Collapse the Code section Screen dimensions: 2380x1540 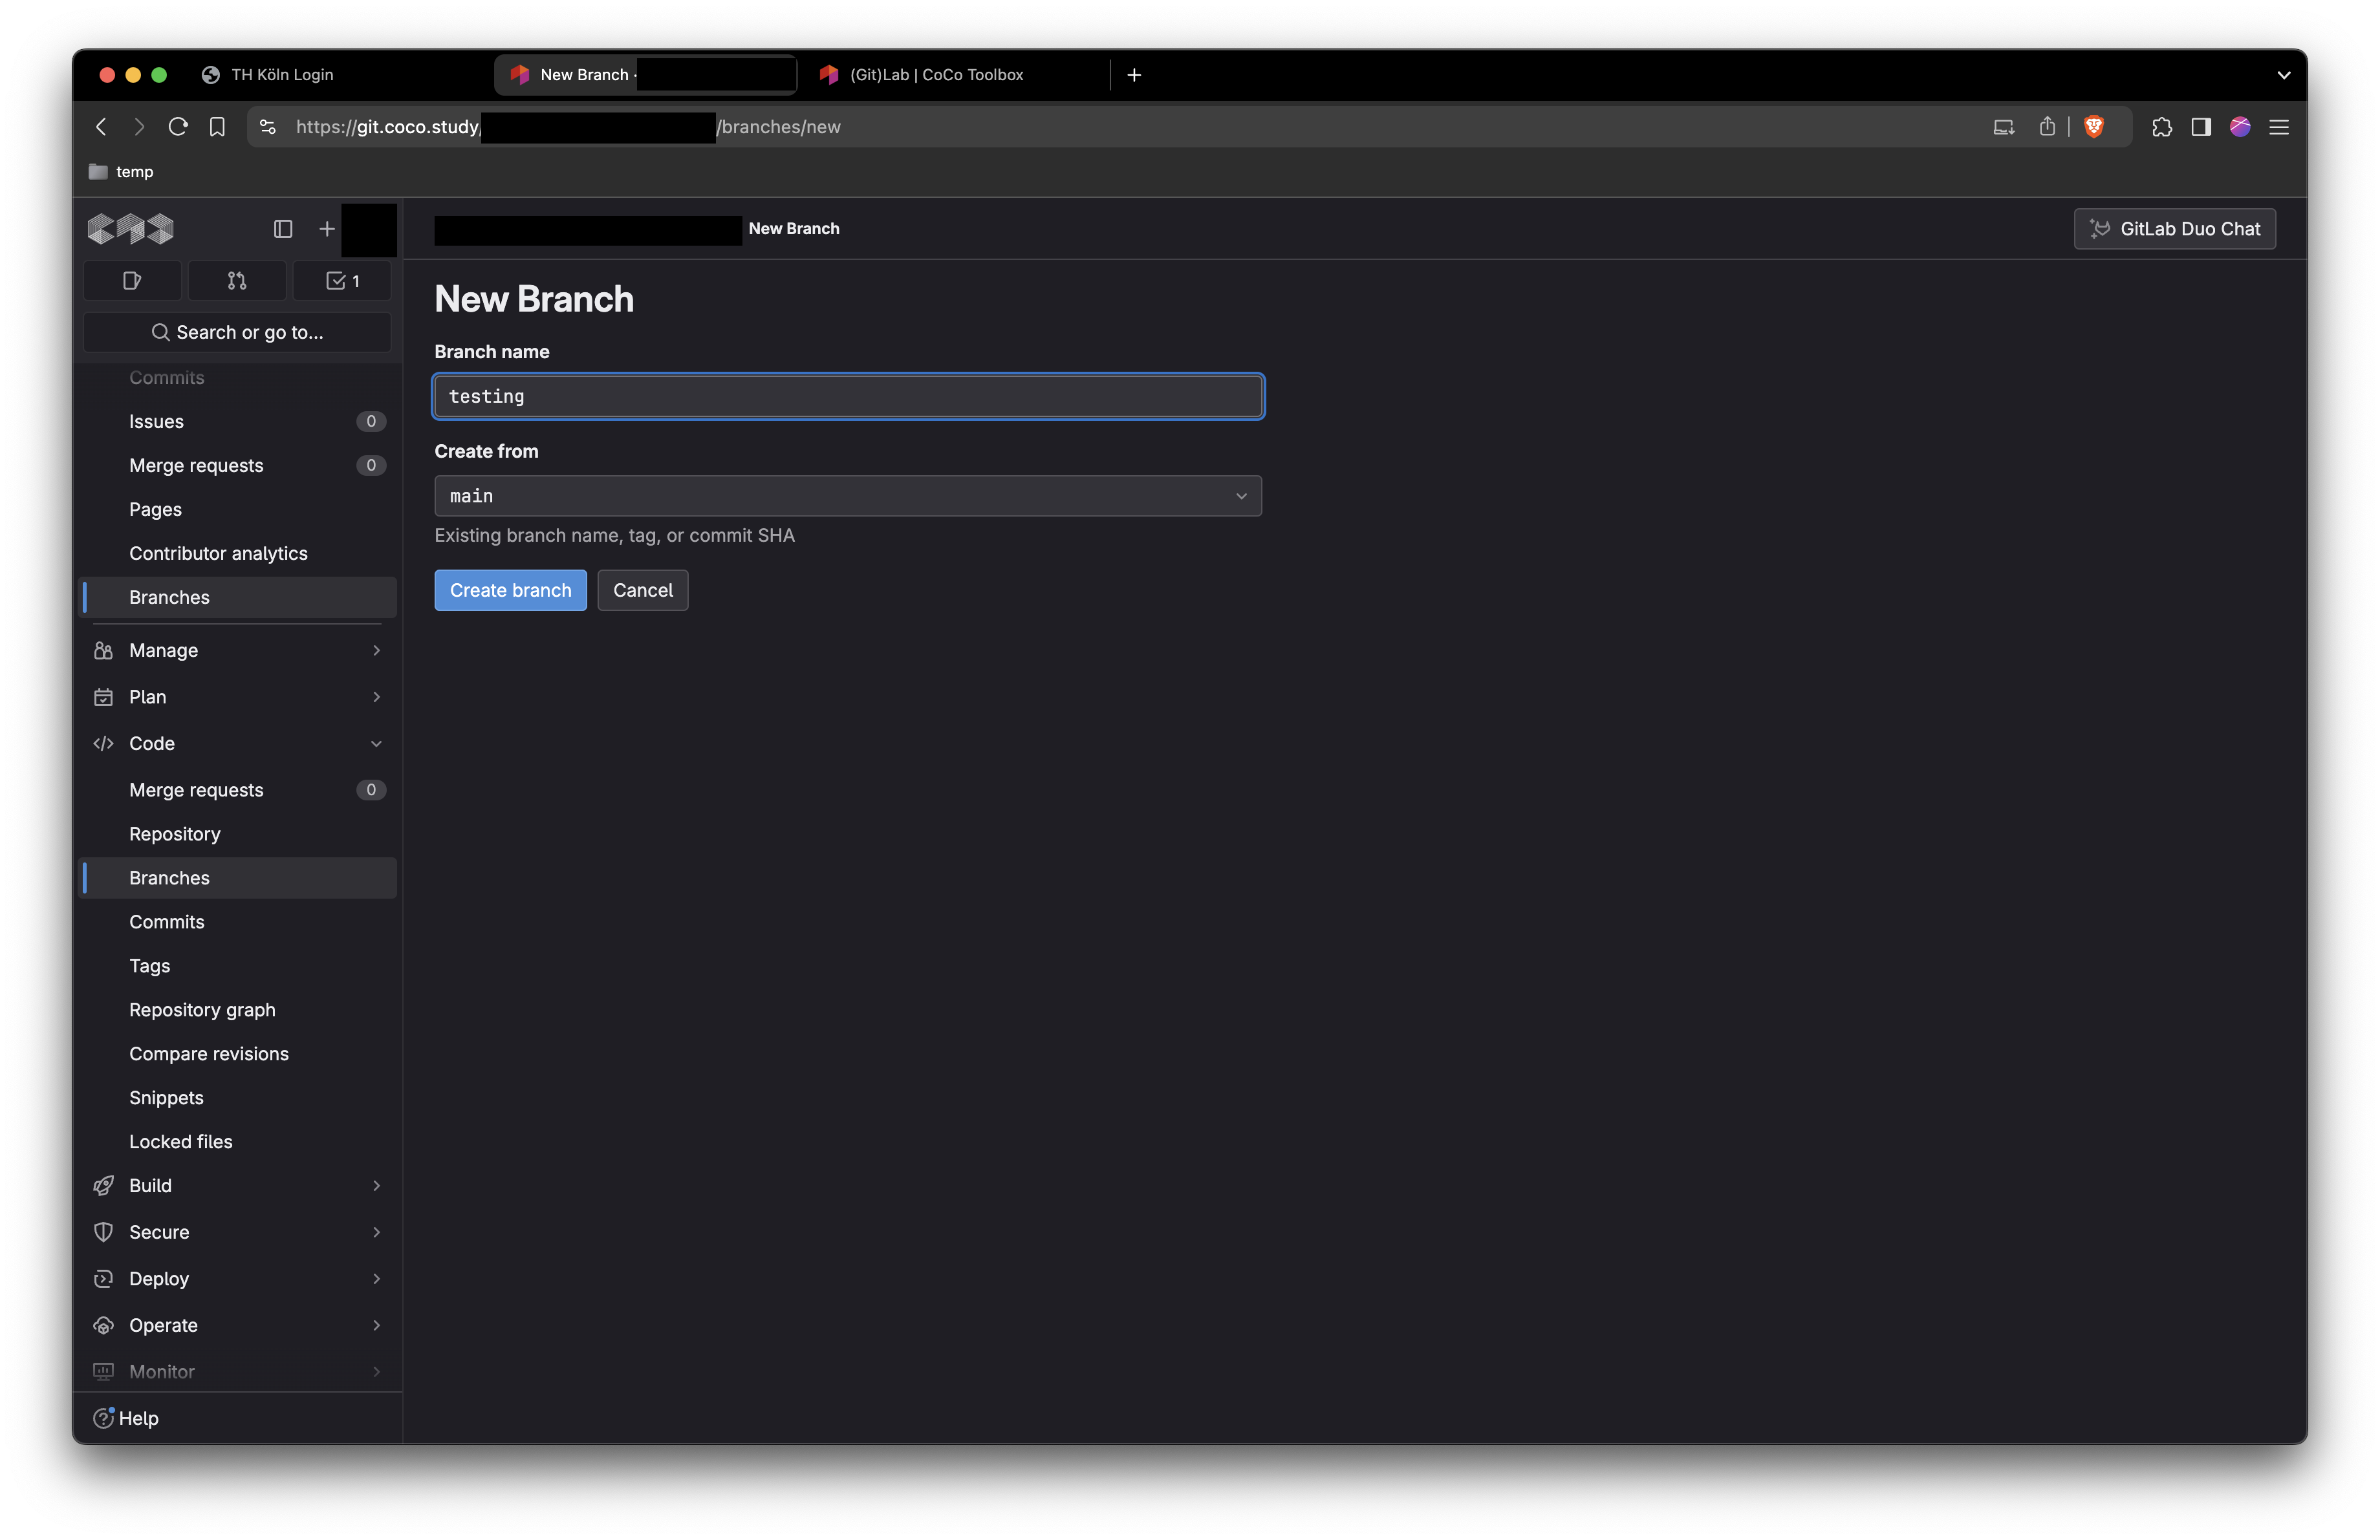point(237,743)
